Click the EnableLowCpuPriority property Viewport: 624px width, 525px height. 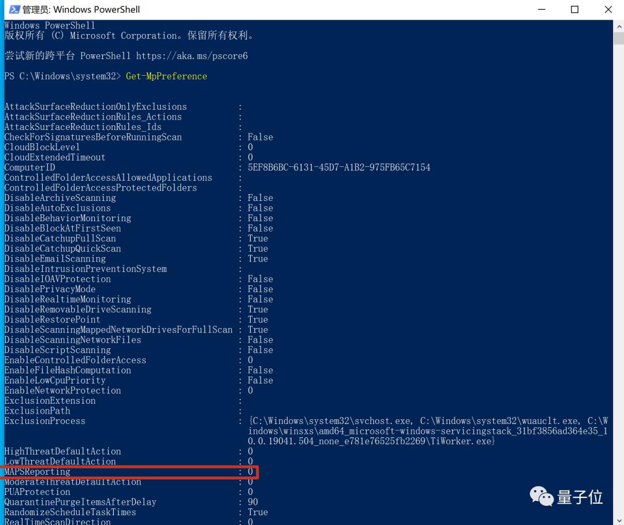[x=55, y=381]
